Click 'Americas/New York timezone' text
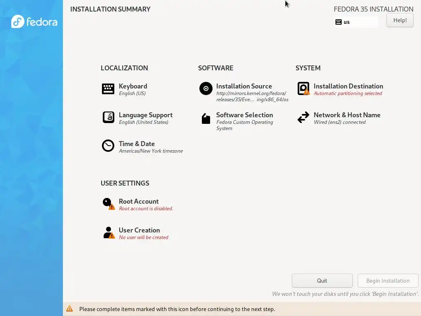The width and height of the screenshot is (421, 316). 150,151
